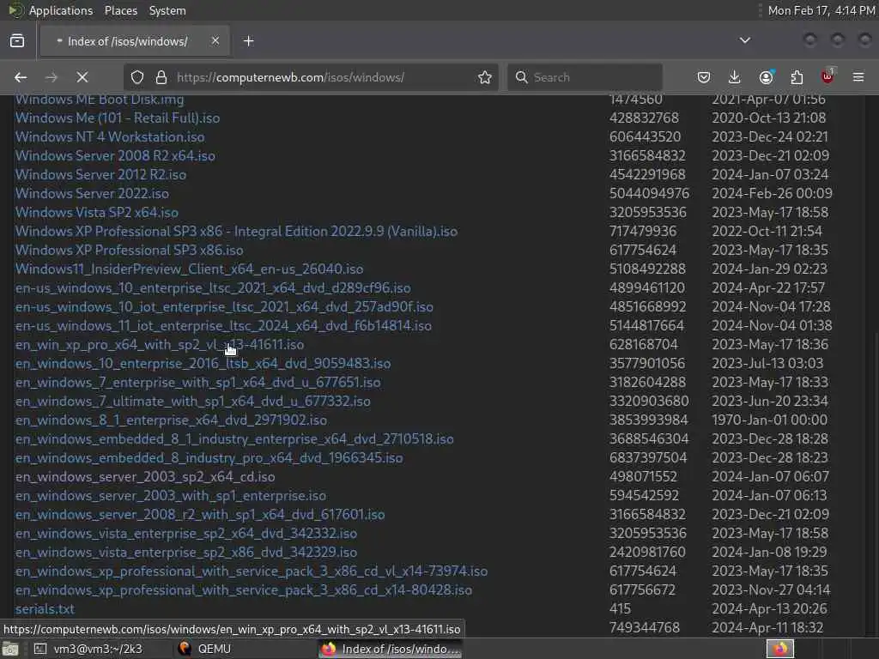Open the Firefox tray icon in taskbar
The height and width of the screenshot is (659, 879).
coord(779,649)
